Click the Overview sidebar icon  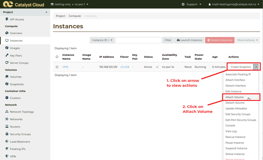[x=7, y=33]
